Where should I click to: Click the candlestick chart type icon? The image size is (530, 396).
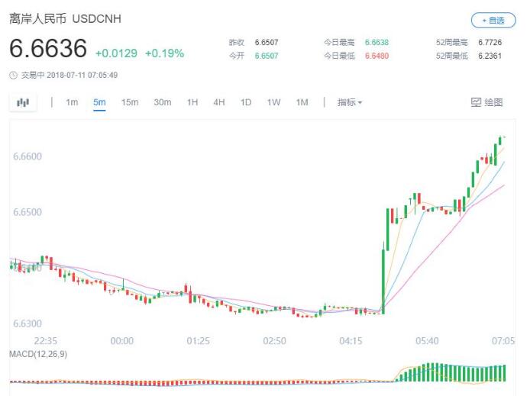[x=23, y=102]
